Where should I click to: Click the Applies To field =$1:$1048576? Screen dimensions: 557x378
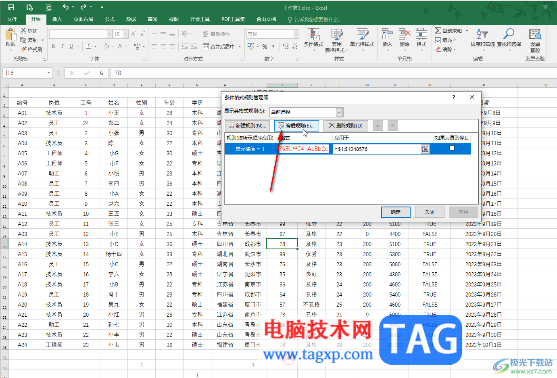377,149
